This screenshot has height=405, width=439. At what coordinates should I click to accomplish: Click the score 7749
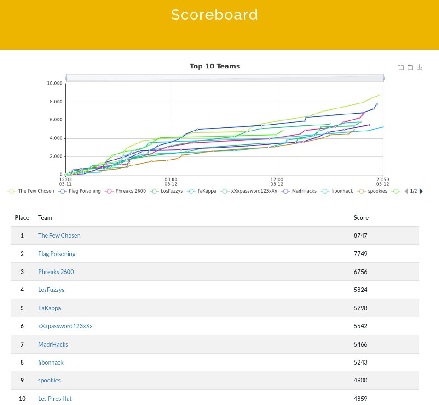coord(360,254)
